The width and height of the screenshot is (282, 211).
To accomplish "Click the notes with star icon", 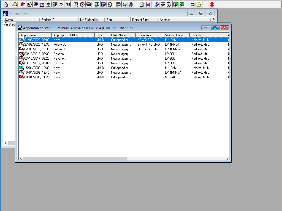I will (x=55, y=4).
